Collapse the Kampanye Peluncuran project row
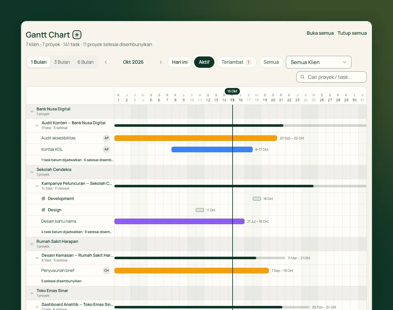393x310 pixels. 37,186
